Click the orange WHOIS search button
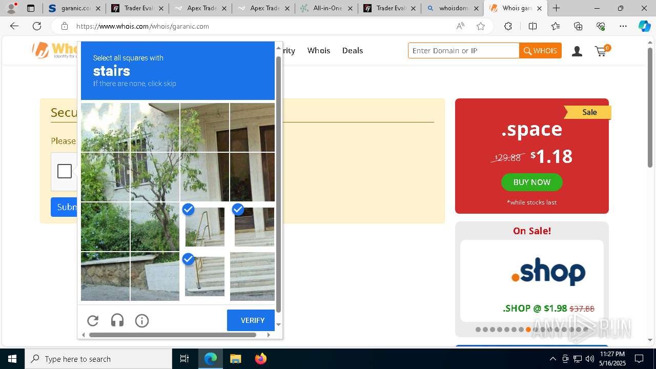Image resolution: width=656 pixels, height=369 pixels. (540, 51)
